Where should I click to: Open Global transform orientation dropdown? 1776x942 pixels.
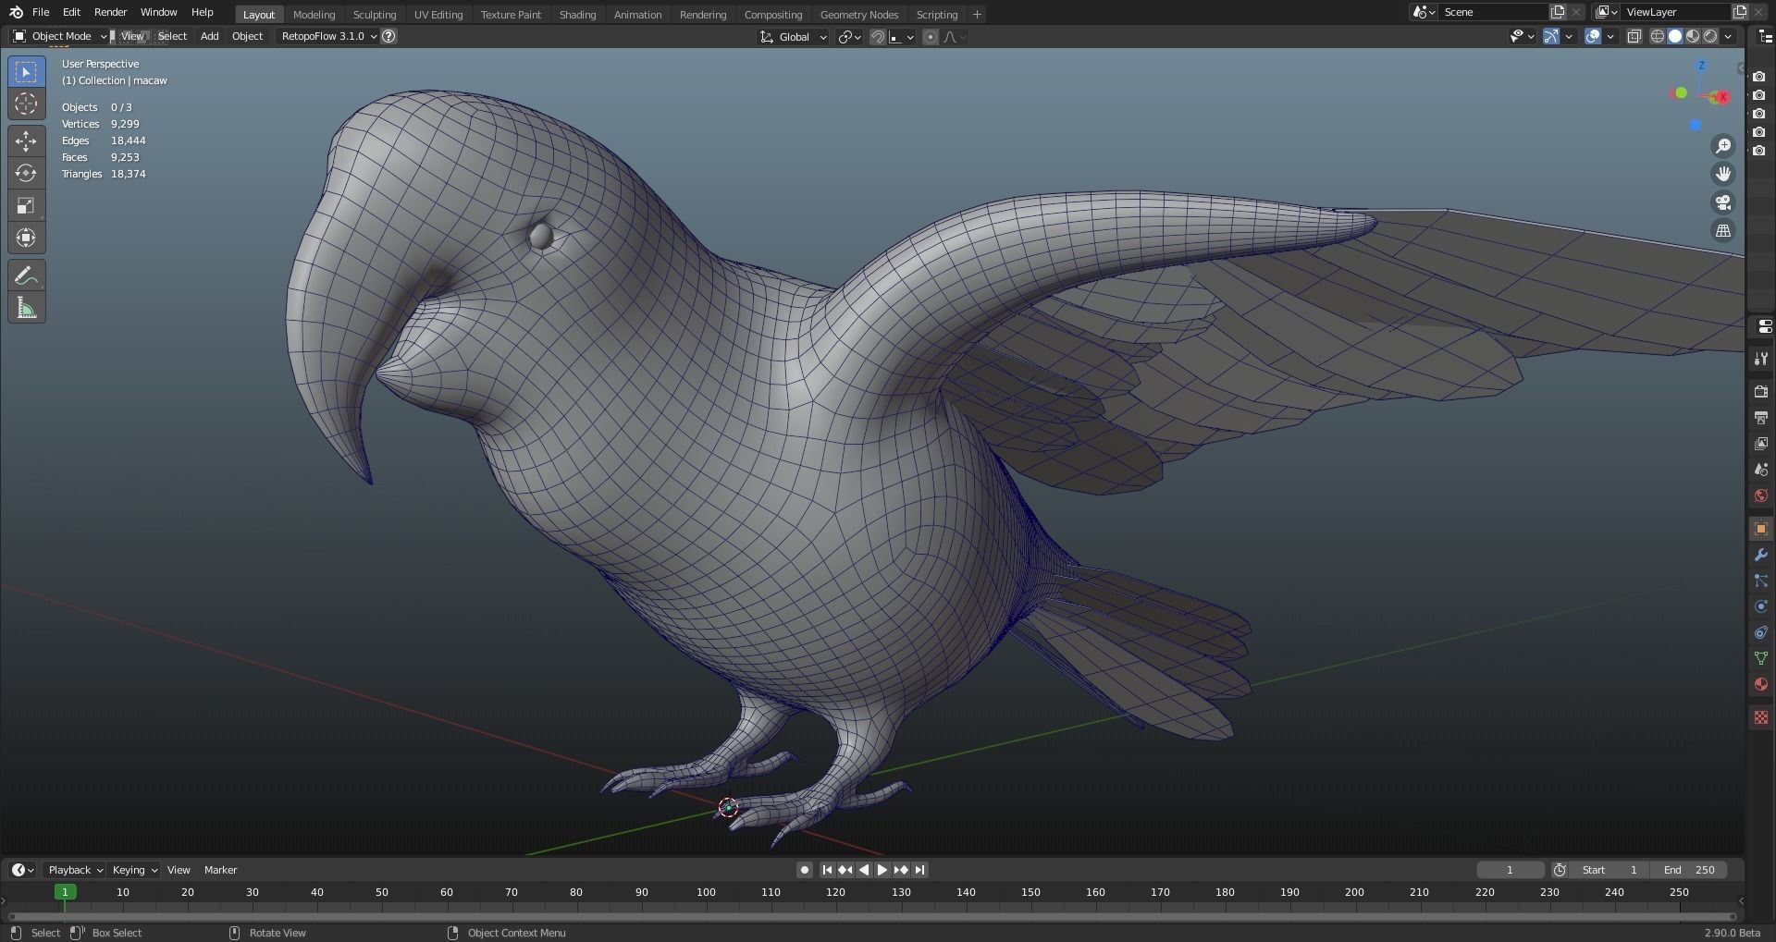click(x=793, y=37)
